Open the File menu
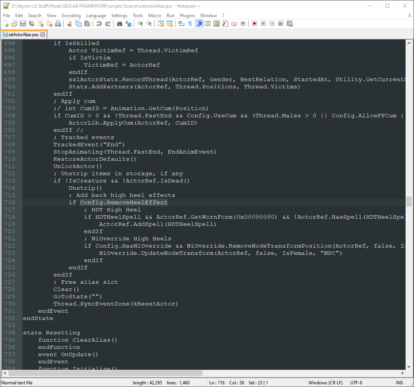The image size is (414, 387). [x=6, y=16]
